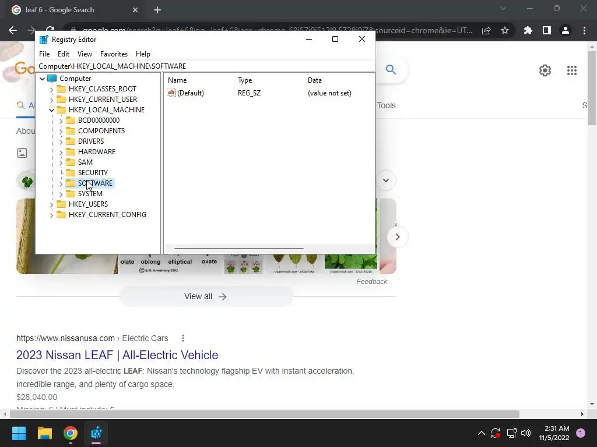Open the Google apps grid
Screen dimensions: 597x447
point(572,70)
